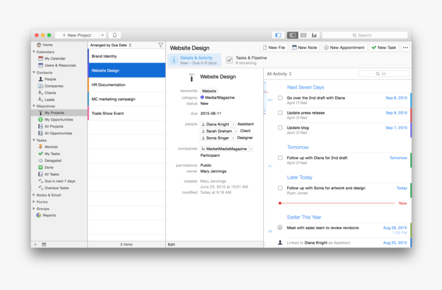Open the All Activity filter dropdown
442x290 pixels.
point(279,74)
